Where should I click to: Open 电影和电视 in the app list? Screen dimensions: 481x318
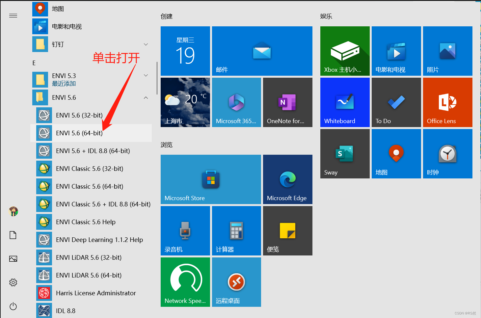pyautogui.click(x=91, y=26)
